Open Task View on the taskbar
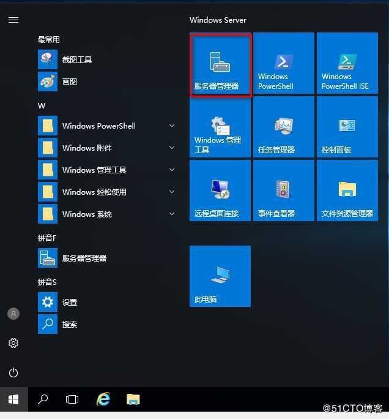Screen dimensions: 389x419 (x=72, y=399)
